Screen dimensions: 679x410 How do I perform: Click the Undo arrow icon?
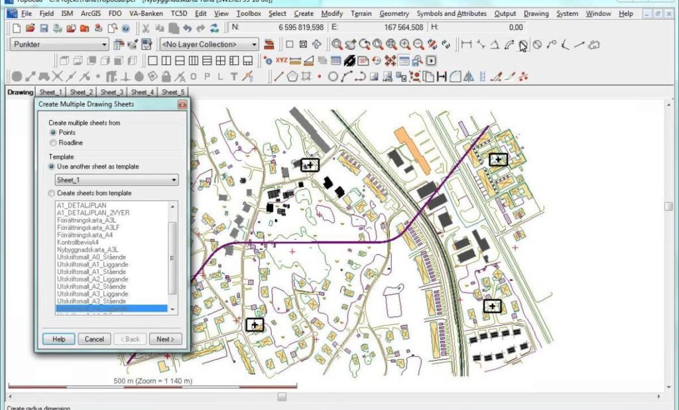[x=187, y=29]
